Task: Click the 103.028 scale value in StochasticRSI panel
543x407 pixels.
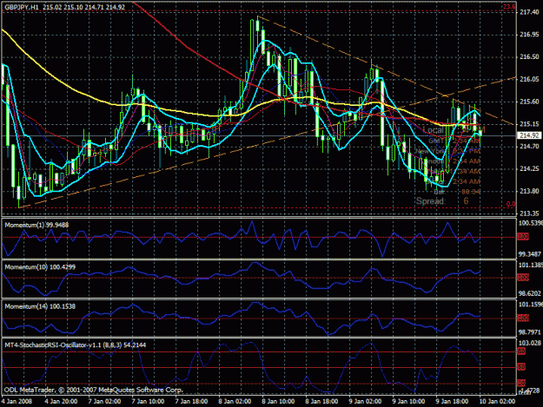Action: pos(530,343)
